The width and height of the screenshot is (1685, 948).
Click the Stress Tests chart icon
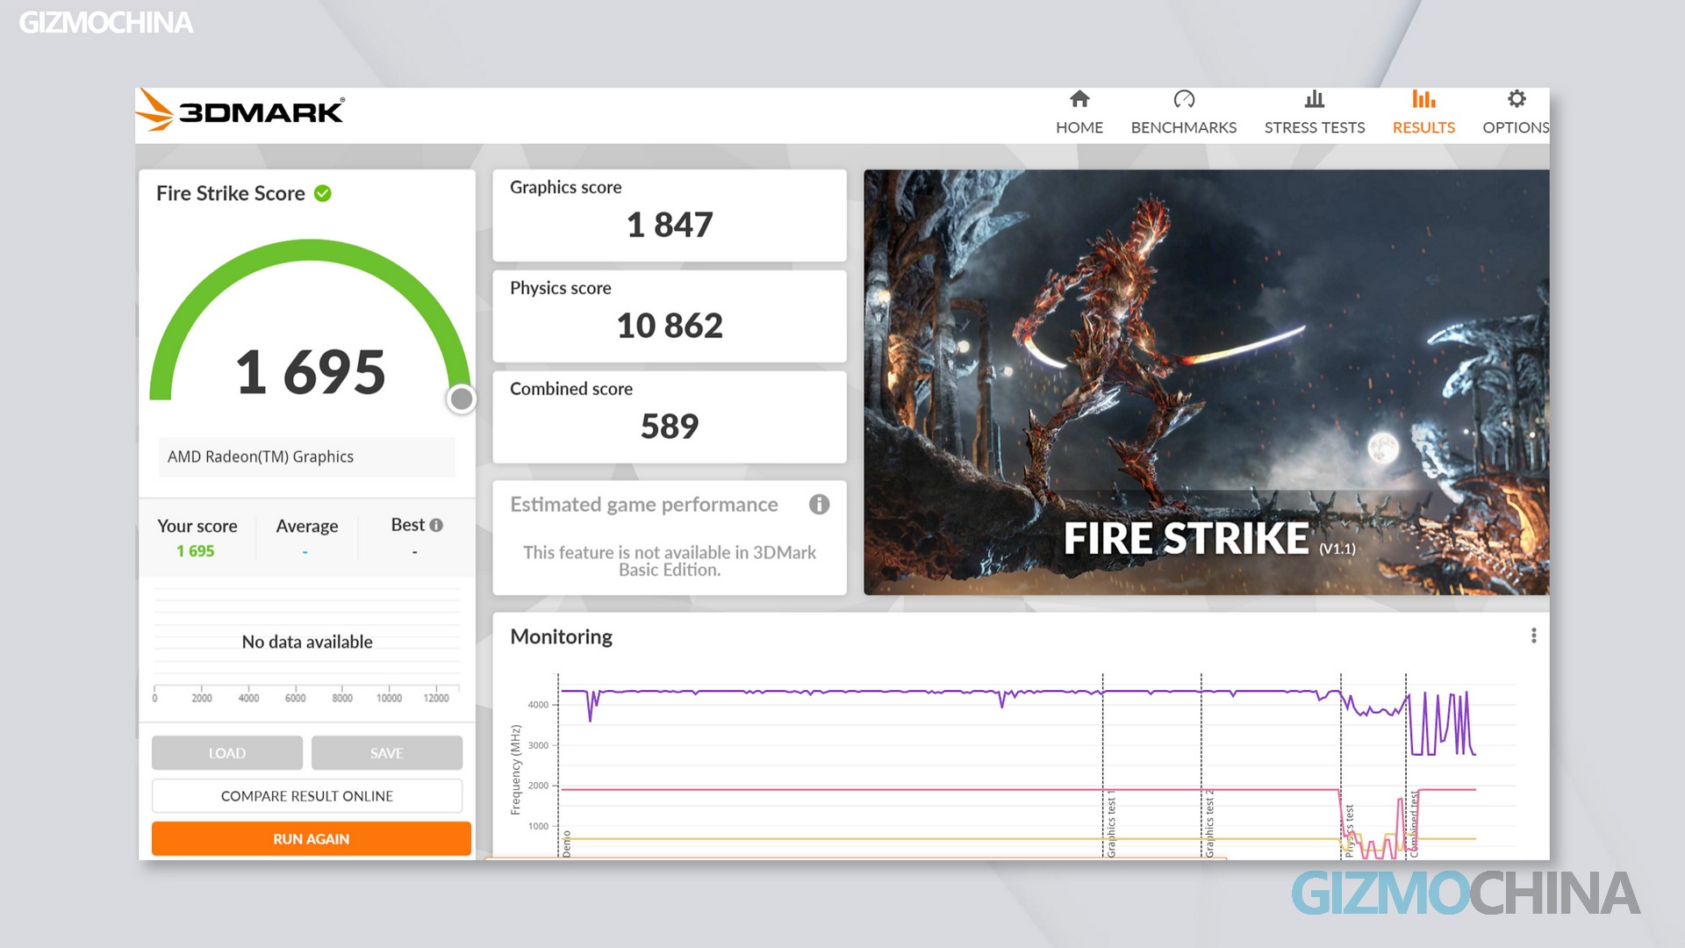1314,99
